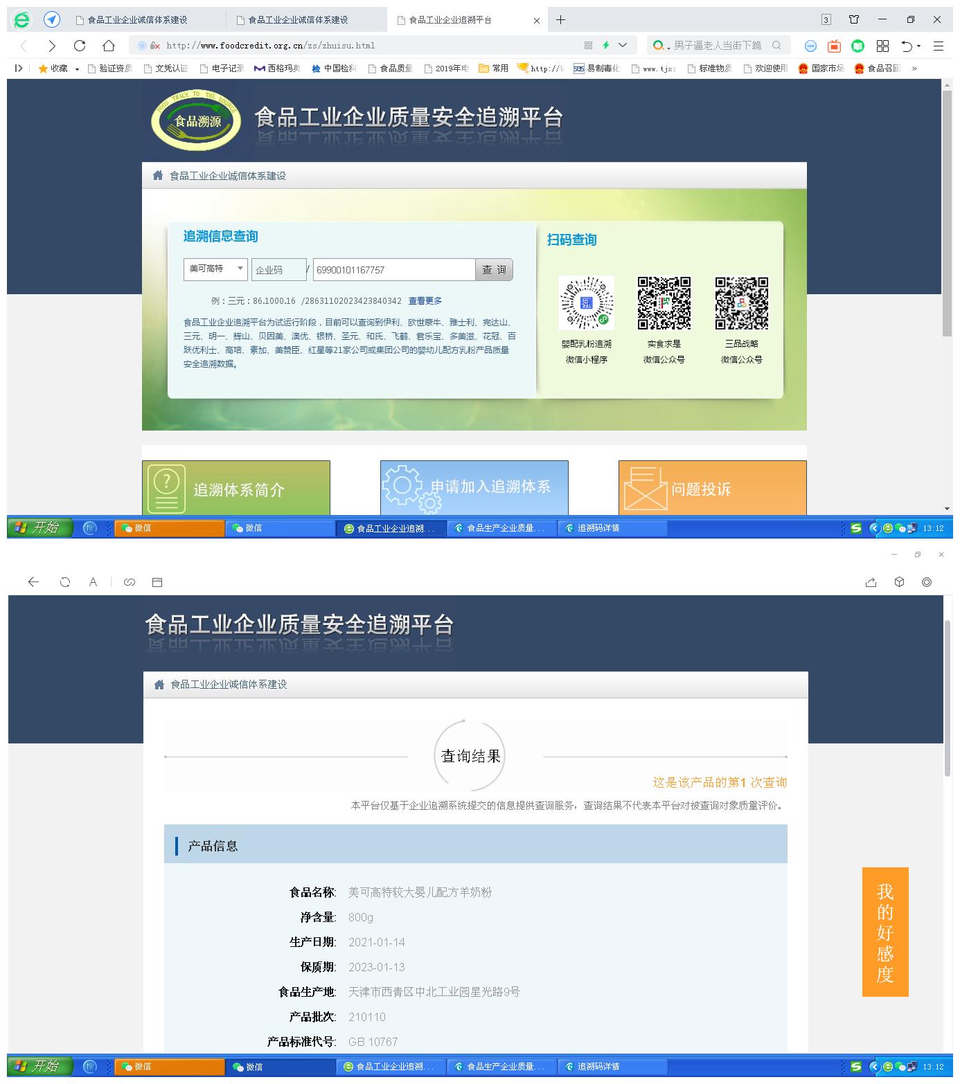Click inside the enterprise code input field
Viewport: 960px width, 1084px height.
point(278,269)
